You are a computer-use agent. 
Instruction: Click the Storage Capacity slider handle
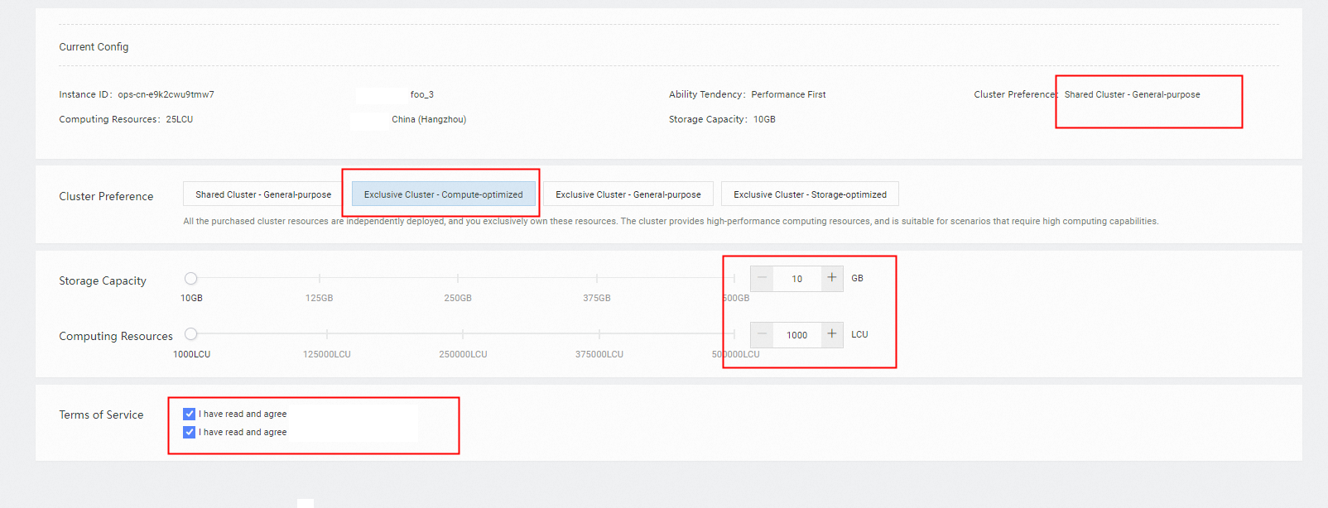click(191, 278)
